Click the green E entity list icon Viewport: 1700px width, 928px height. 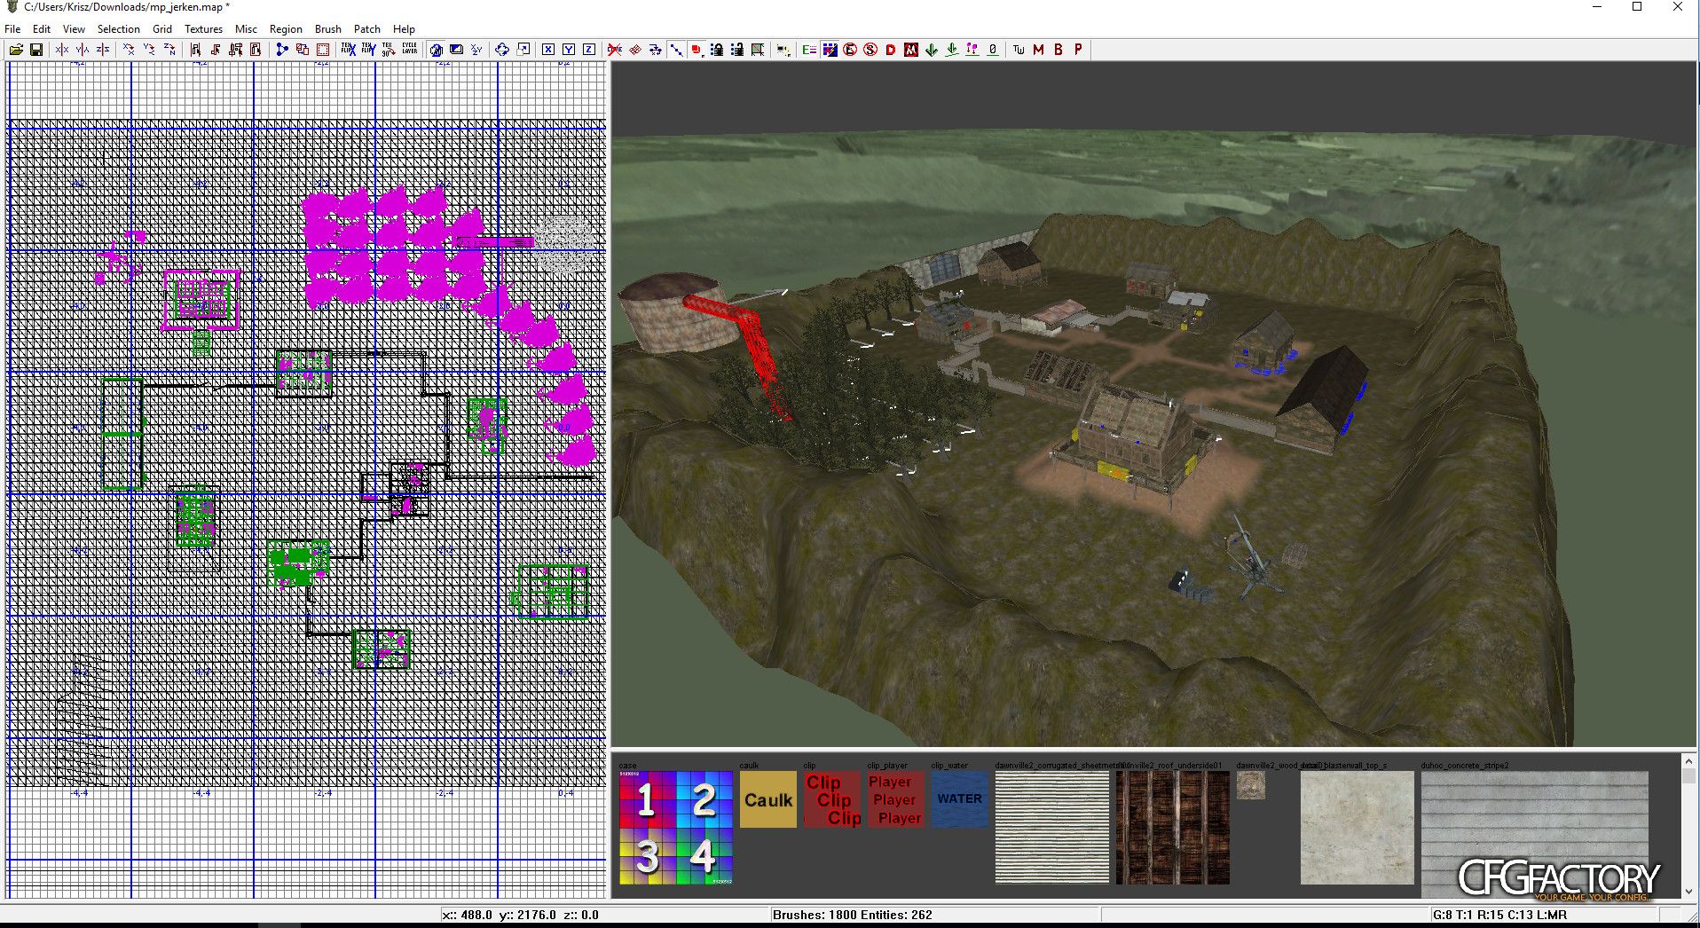point(808,50)
